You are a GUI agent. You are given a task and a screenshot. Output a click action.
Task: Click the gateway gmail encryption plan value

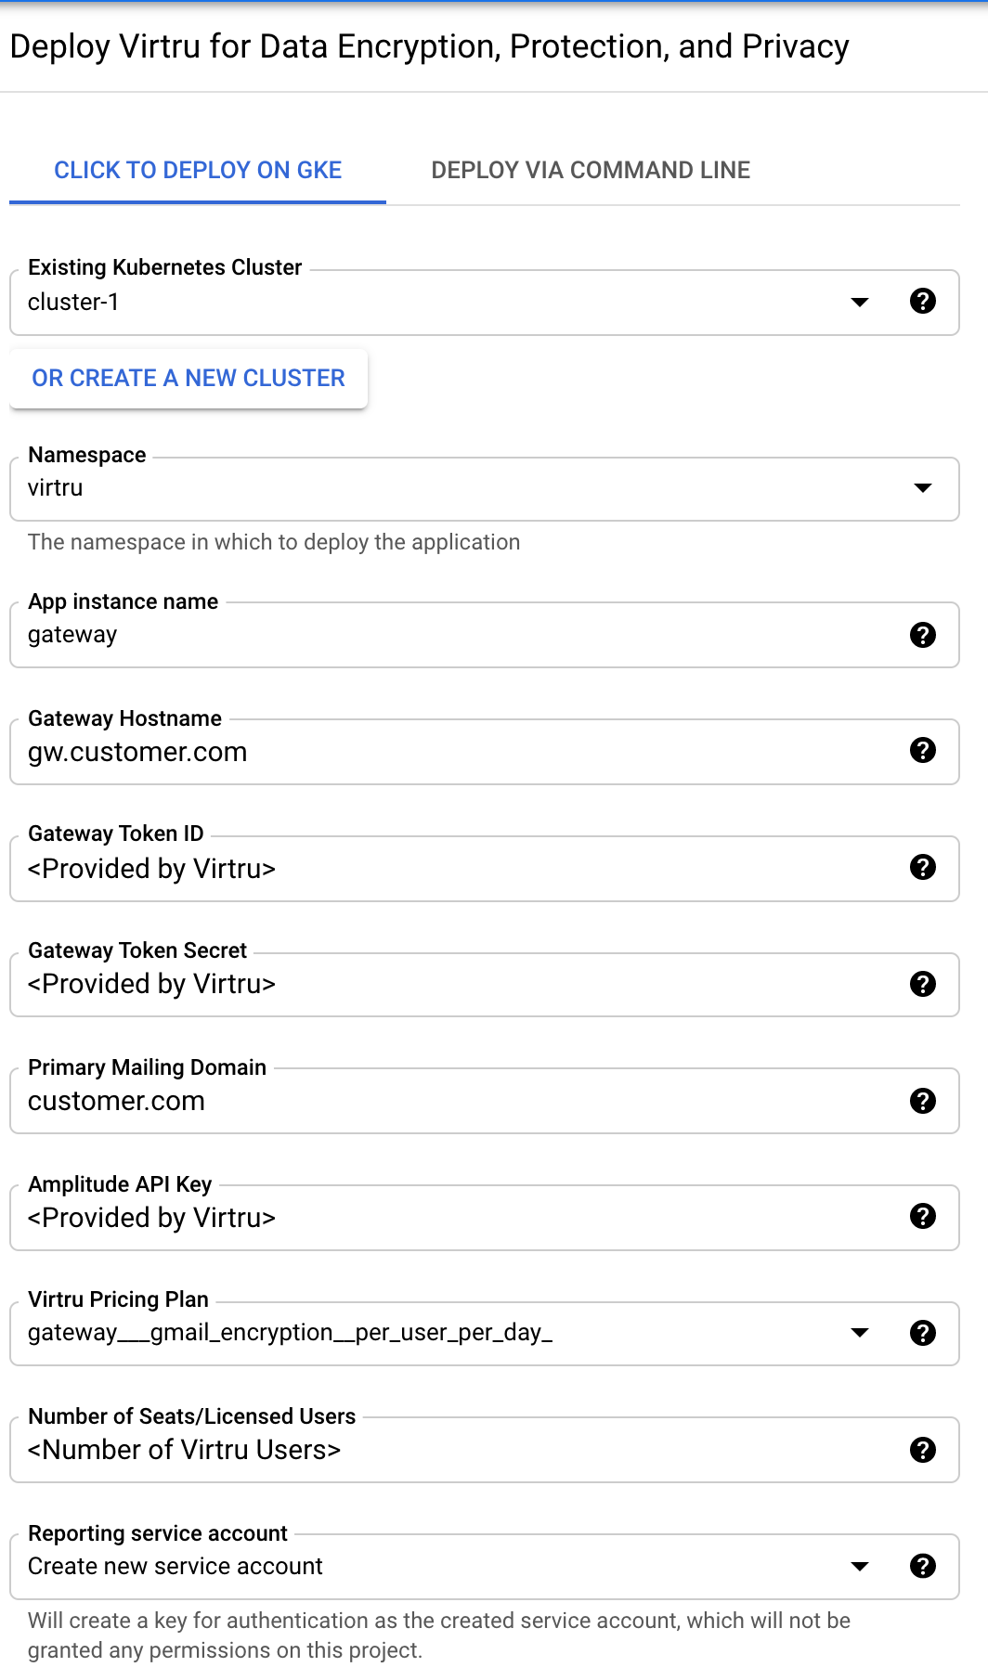[290, 1333]
